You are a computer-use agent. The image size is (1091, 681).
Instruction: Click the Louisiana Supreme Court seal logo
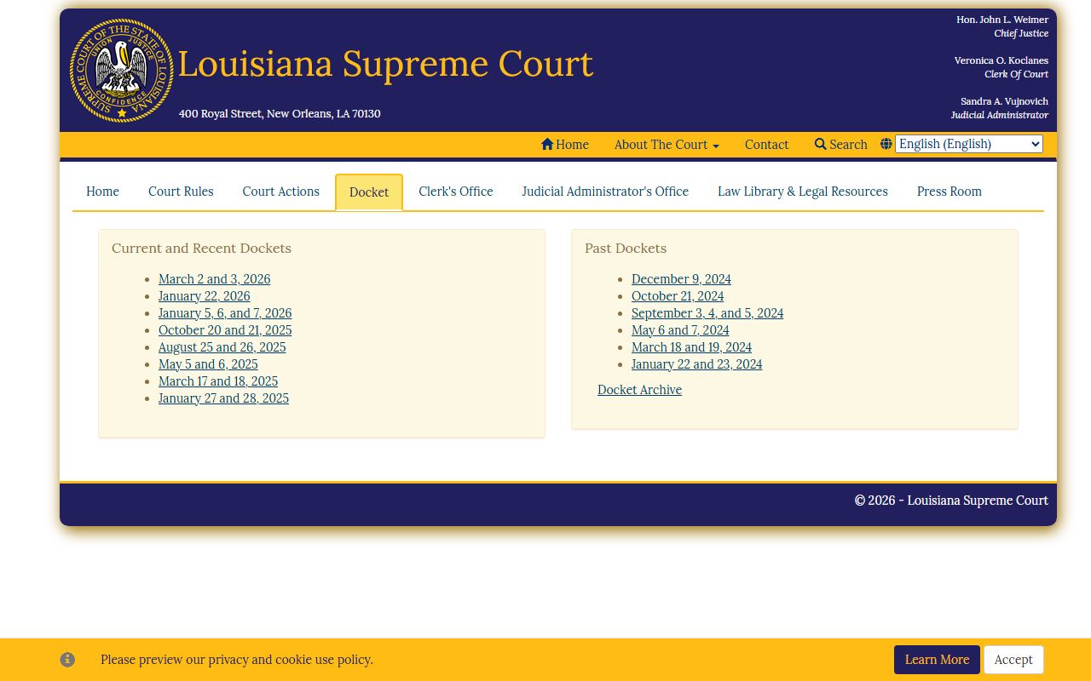pyautogui.click(x=122, y=71)
